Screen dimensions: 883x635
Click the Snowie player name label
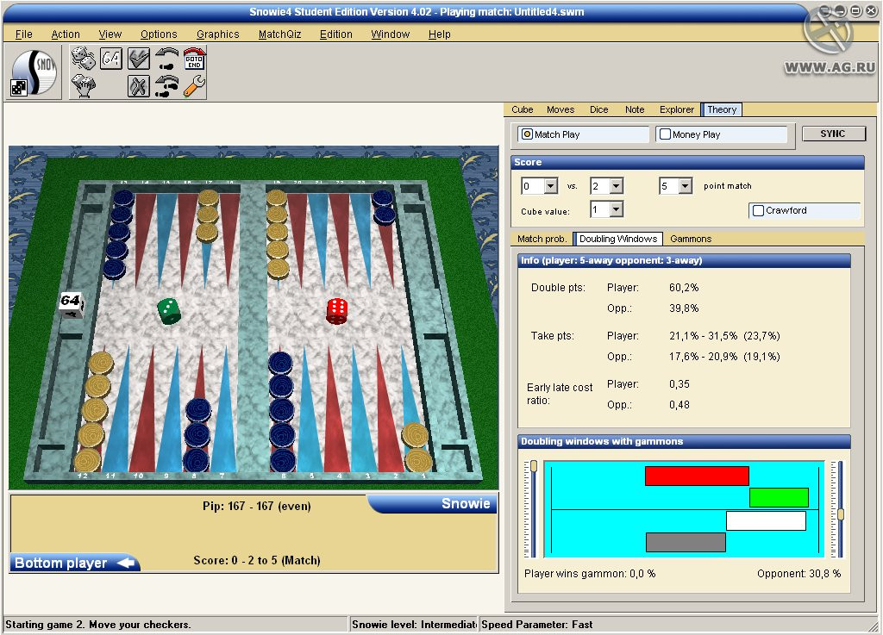pyautogui.click(x=465, y=503)
